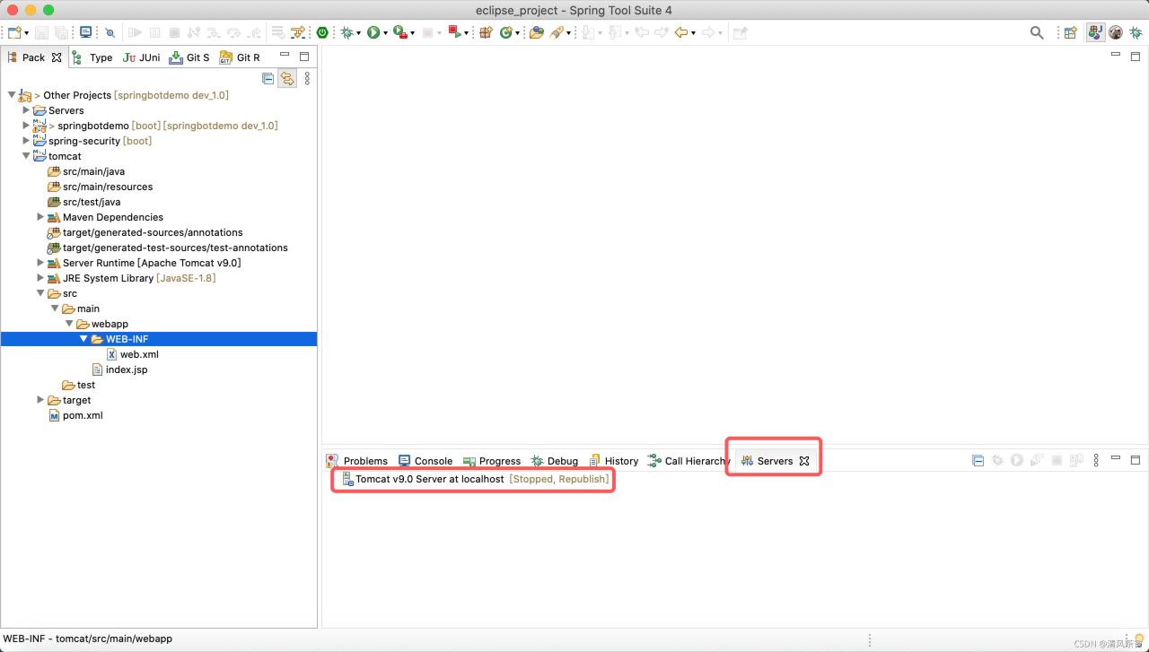Open Package Explorer view menu dots
This screenshot has width=1149, height=652.
307,78
